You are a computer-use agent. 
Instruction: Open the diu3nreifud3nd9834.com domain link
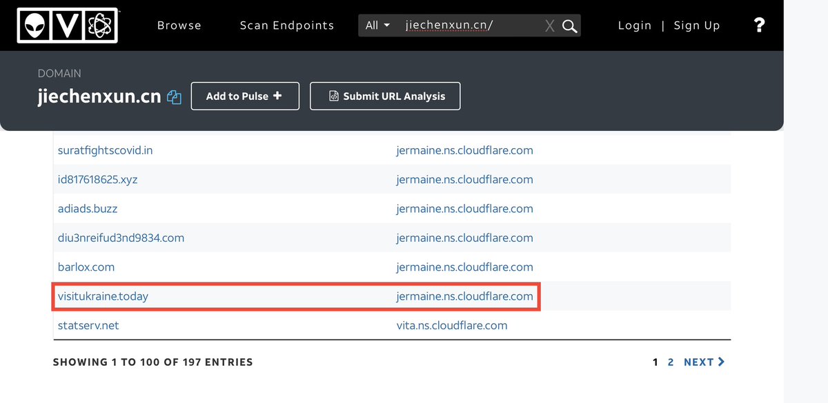121,238
